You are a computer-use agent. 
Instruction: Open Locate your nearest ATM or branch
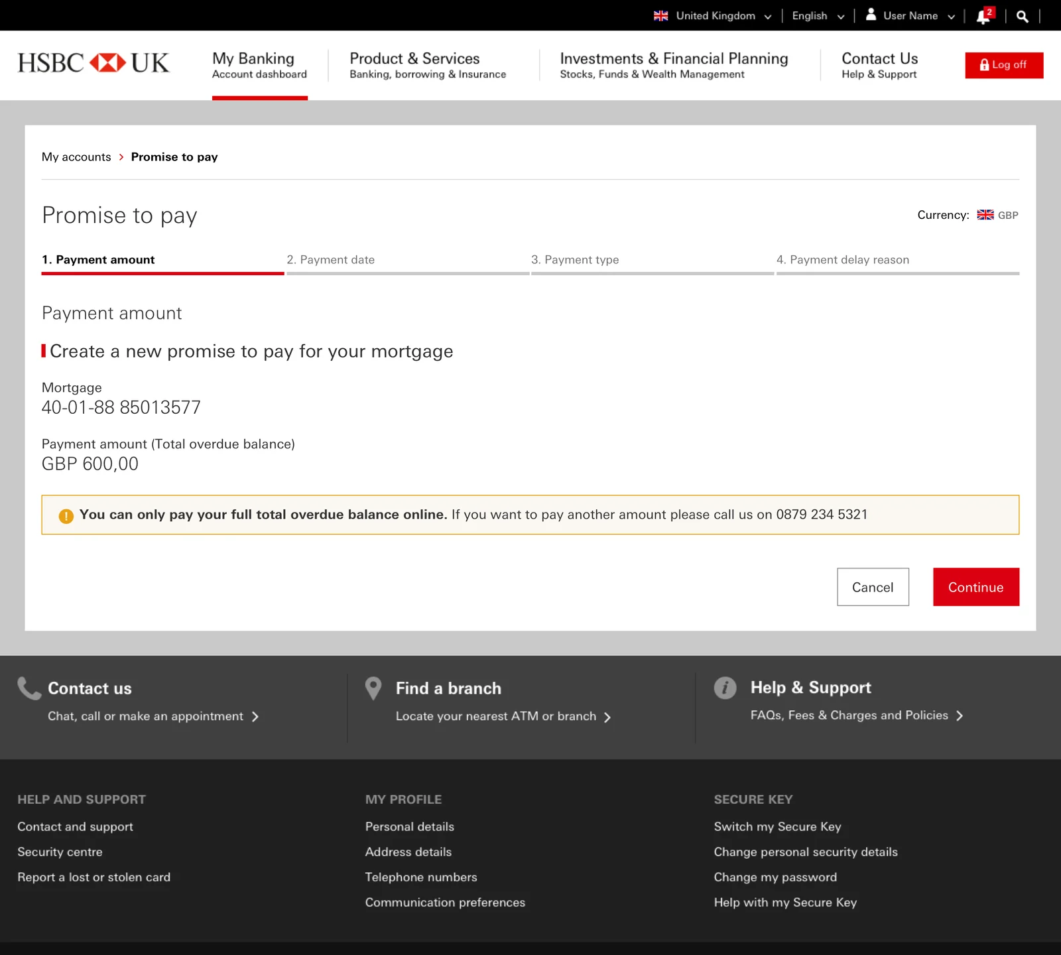(503, 716)
